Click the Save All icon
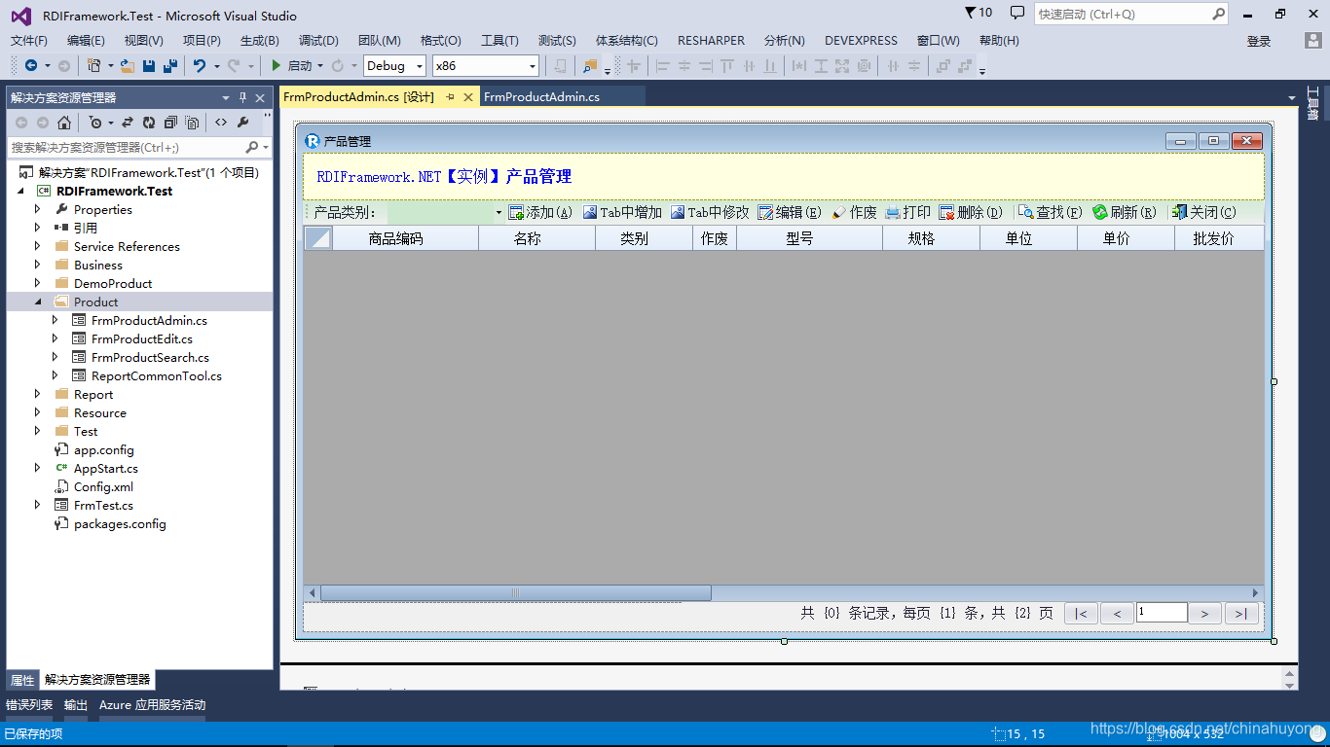 pos(170,65)
